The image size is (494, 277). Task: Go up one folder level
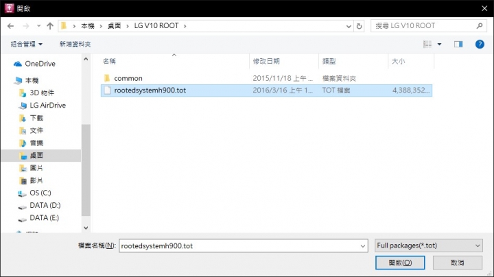point(50,26)
